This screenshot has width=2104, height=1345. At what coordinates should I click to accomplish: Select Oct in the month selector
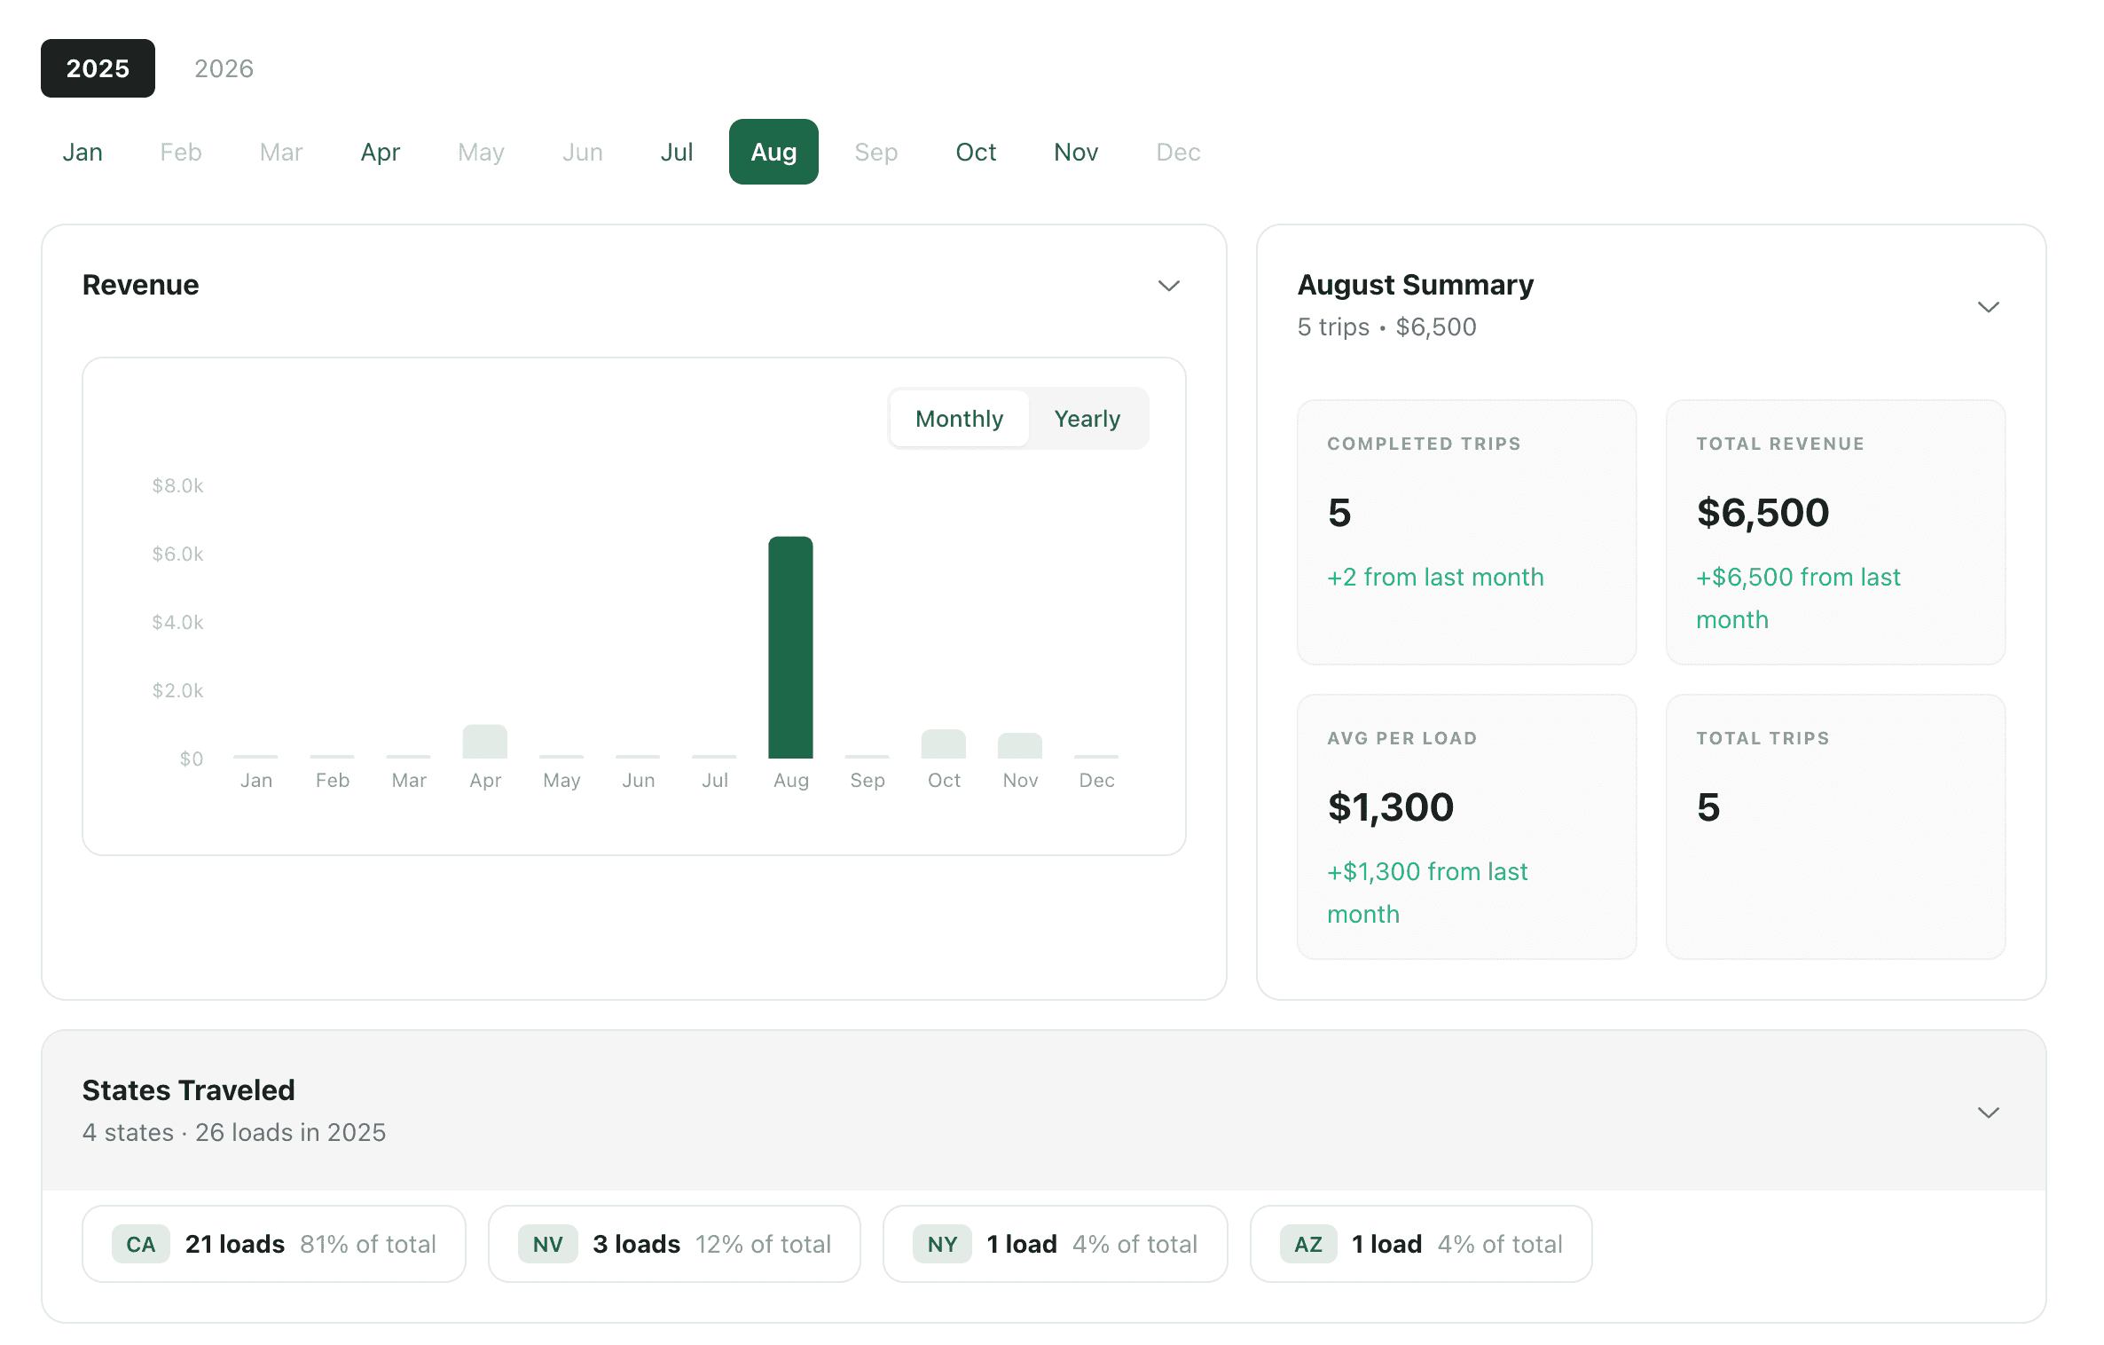(x=976, y=152)
